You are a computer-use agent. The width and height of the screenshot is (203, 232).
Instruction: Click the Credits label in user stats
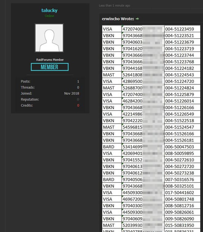coord(27,106)
